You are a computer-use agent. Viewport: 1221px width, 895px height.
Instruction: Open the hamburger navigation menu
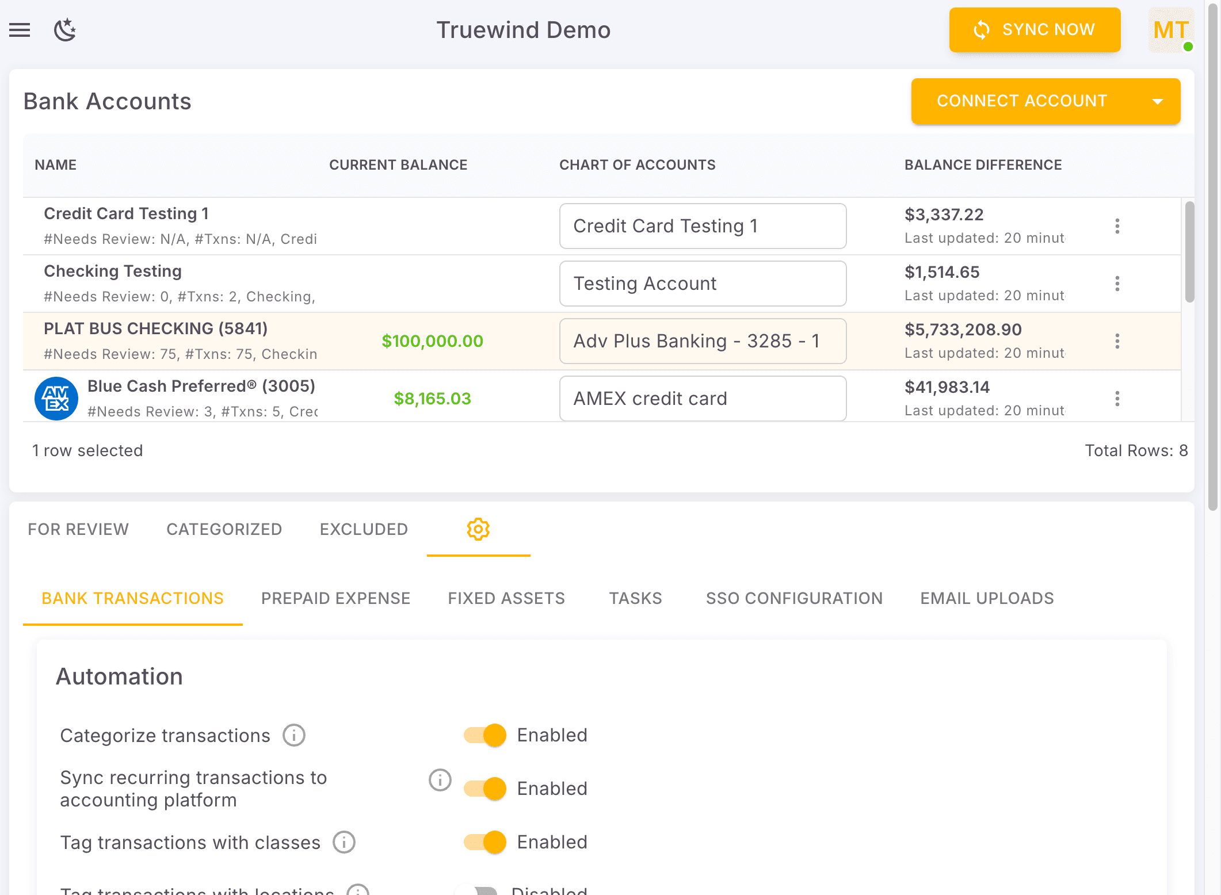click(20, 30)
